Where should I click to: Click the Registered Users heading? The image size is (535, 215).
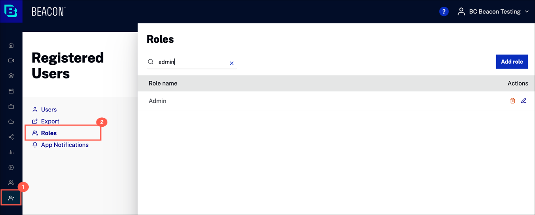68,66
